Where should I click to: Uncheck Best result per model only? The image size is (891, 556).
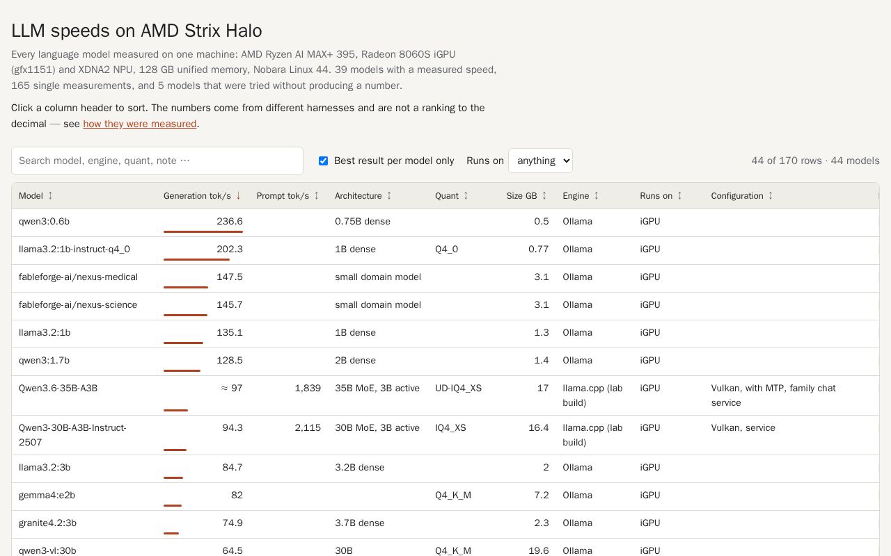[323, 161]
